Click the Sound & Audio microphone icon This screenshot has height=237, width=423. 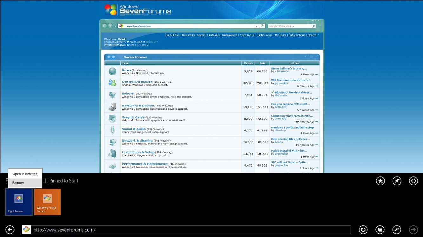click(x=112, y=130)
